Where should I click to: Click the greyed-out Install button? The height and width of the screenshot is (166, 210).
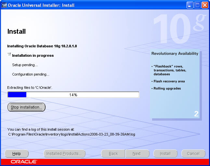165,154
